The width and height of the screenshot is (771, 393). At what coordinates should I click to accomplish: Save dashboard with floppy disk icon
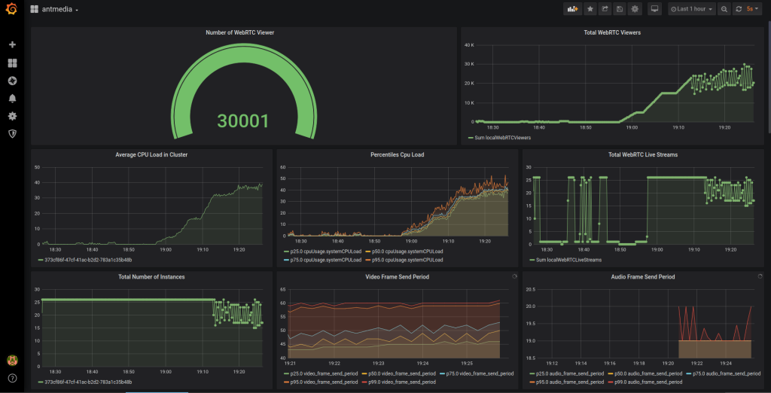click(620, 9)
